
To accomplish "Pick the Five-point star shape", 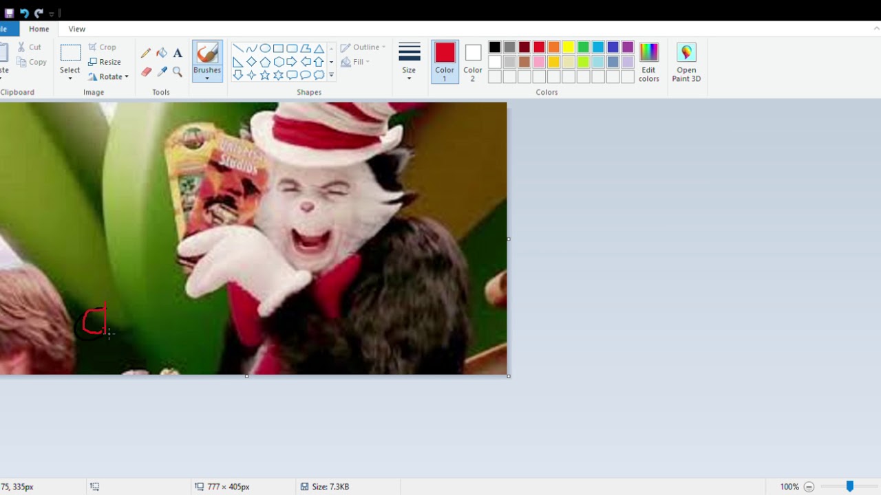I will coord(265,75).
